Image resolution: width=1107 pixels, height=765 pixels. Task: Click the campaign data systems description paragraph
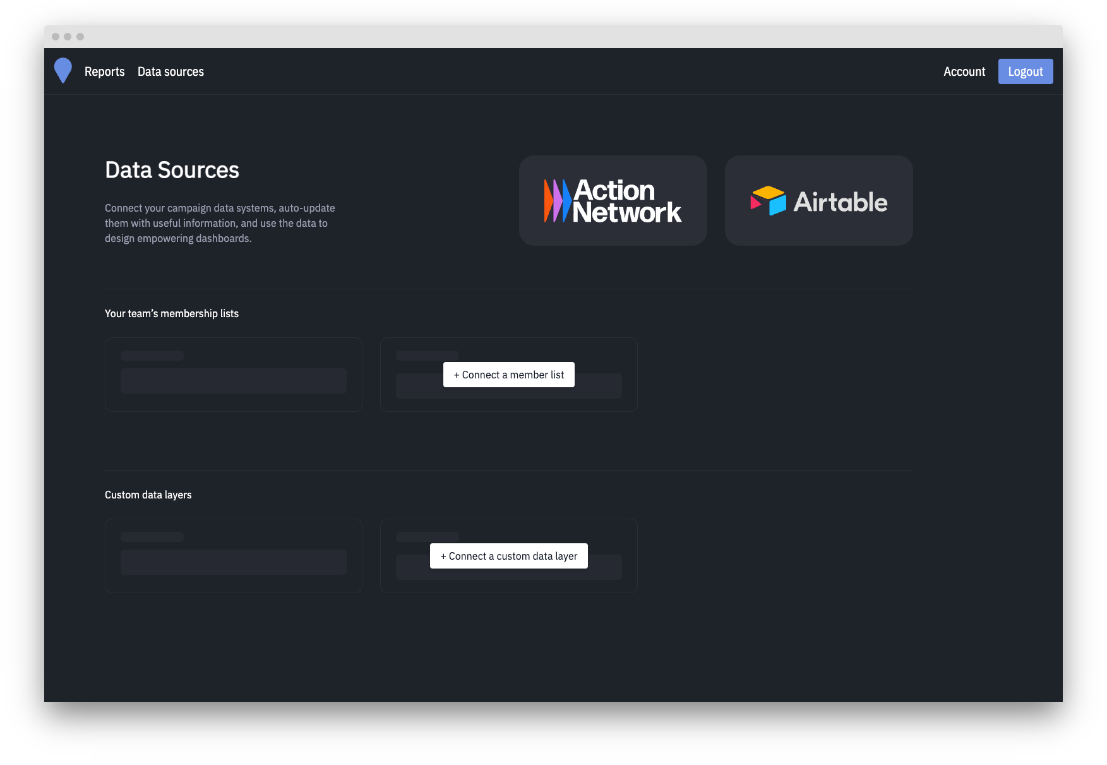220,223
